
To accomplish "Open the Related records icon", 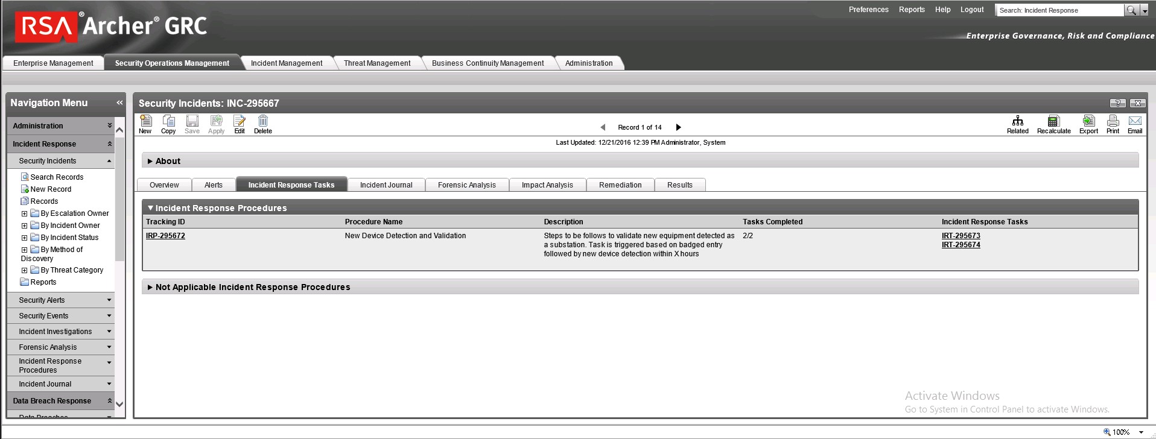I will [x=1018, y=124].
